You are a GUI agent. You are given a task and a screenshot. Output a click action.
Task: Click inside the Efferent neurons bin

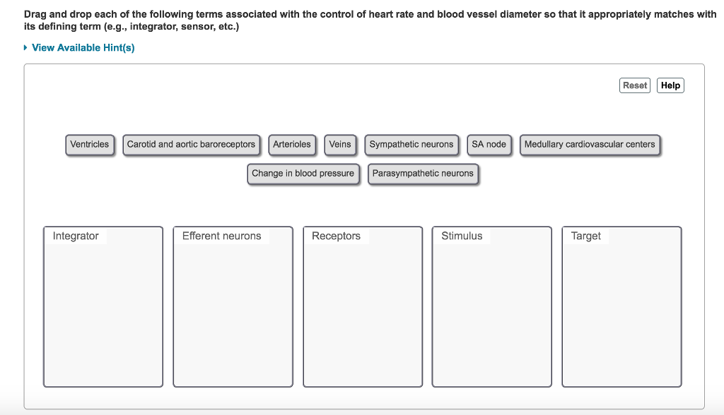(x=233, y=314)
